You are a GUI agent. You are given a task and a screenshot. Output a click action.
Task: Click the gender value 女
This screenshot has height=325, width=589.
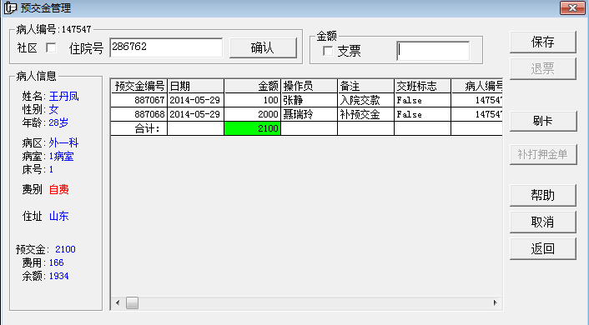coord(53,110)
